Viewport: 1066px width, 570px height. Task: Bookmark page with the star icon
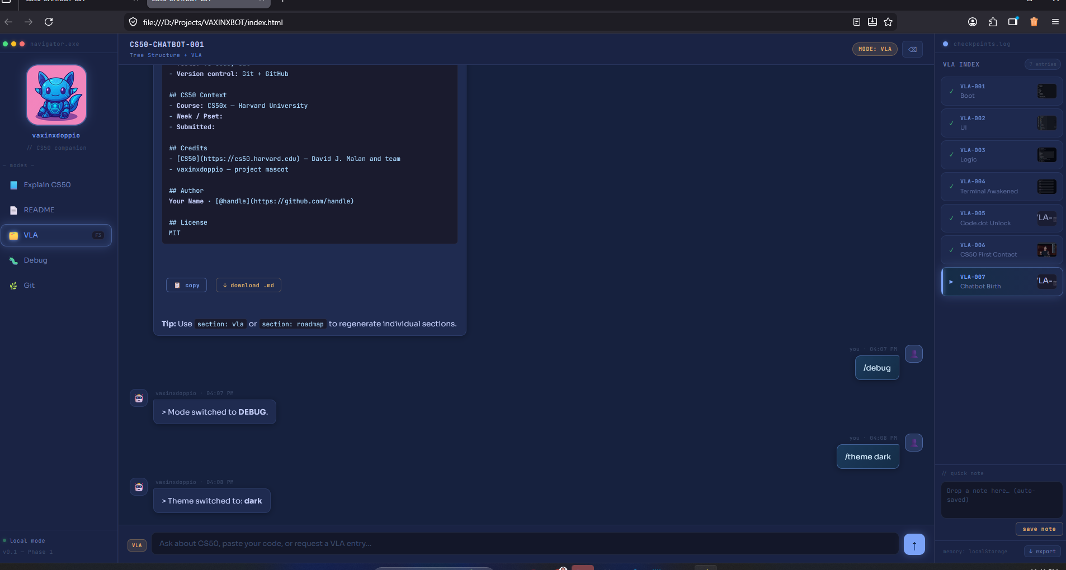[888, 22]
